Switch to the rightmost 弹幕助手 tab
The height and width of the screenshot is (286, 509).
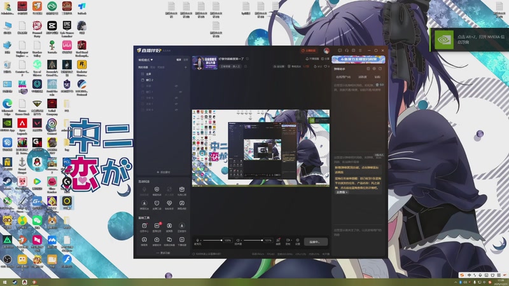(x=377, y=77)
